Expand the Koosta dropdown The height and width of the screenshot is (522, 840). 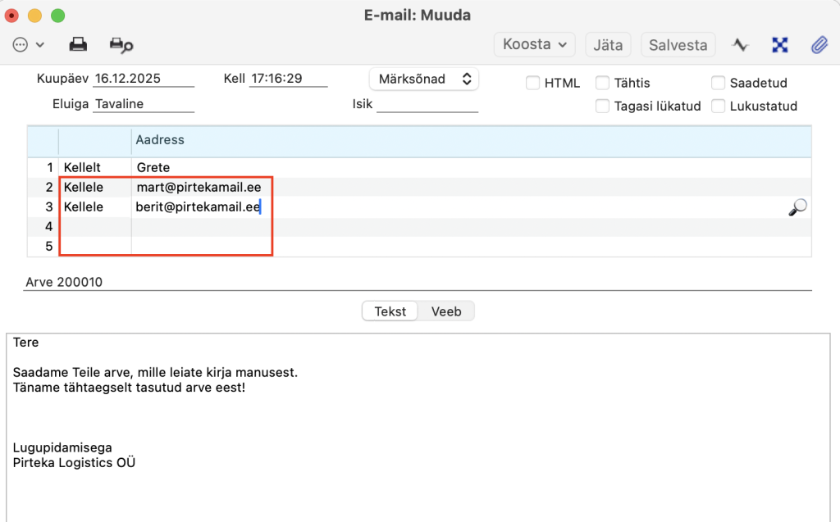coord(534,44)
